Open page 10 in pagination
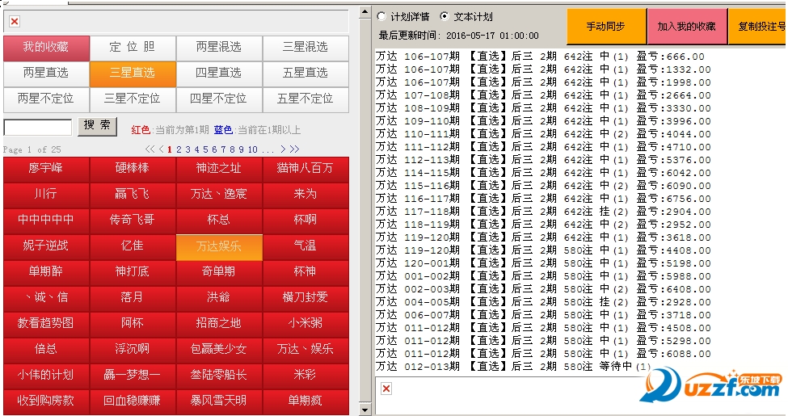This screenshot has height=416, width=788. pos(253,149)
